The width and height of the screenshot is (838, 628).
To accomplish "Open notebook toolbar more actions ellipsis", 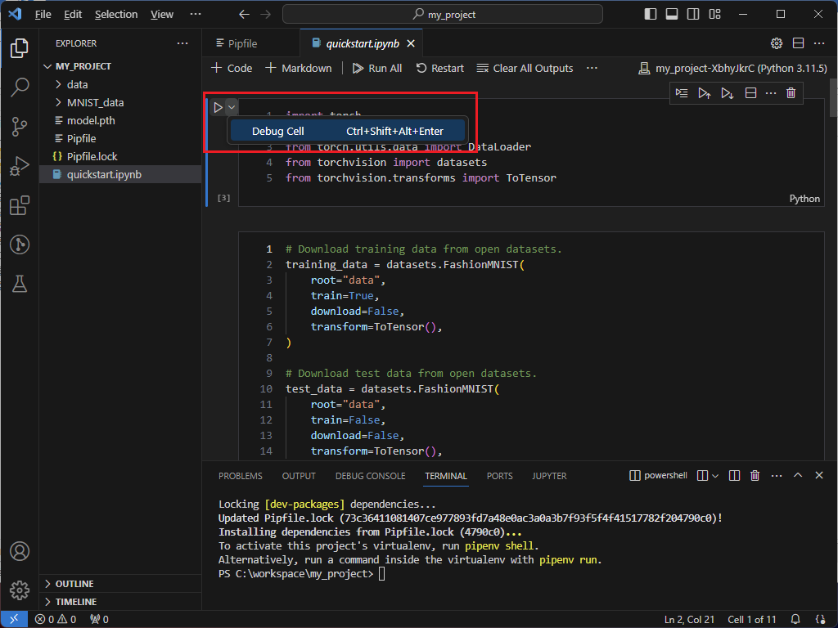I will click(592, 69).
